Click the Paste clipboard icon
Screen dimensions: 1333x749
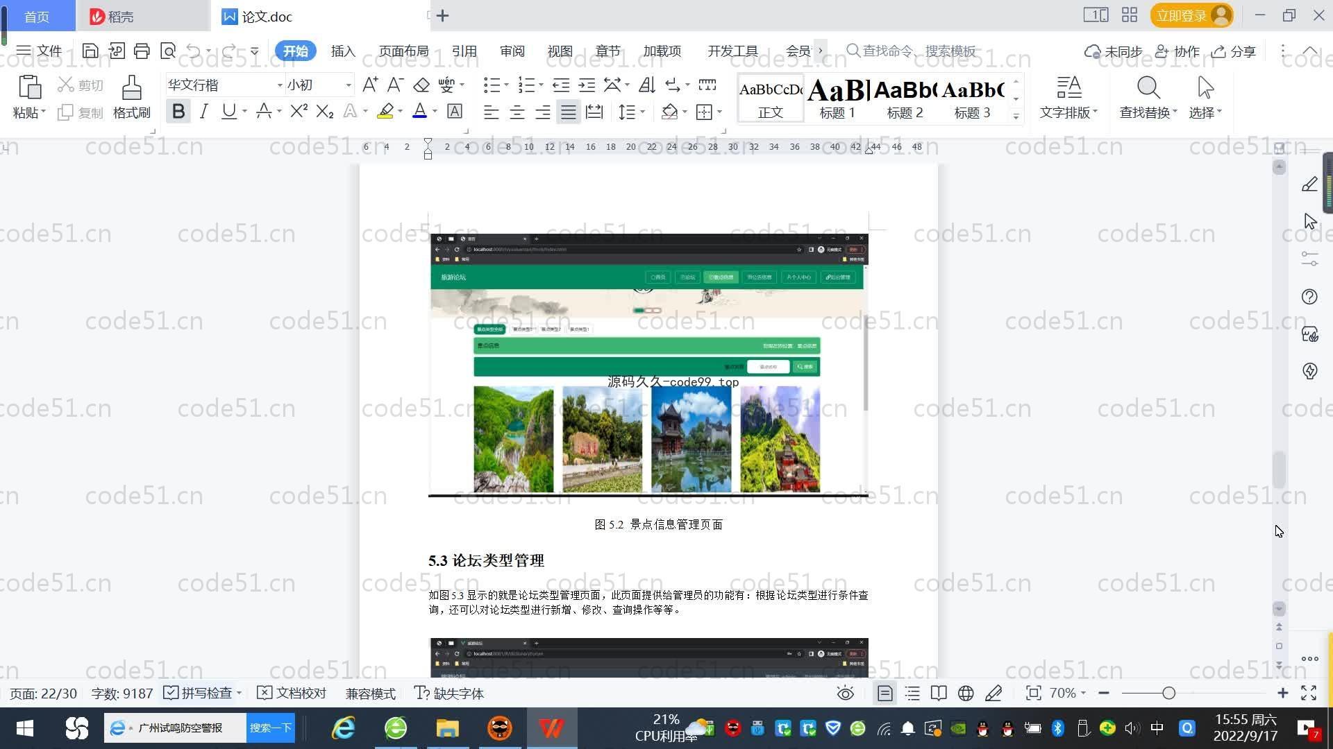click(29, 87)
